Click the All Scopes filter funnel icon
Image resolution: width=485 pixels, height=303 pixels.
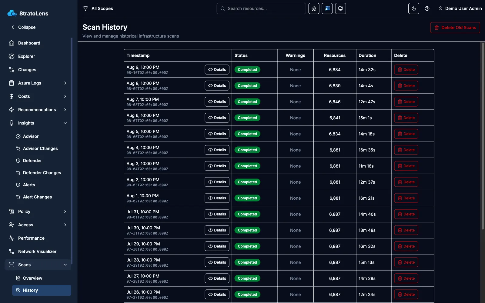click(85, 8)
